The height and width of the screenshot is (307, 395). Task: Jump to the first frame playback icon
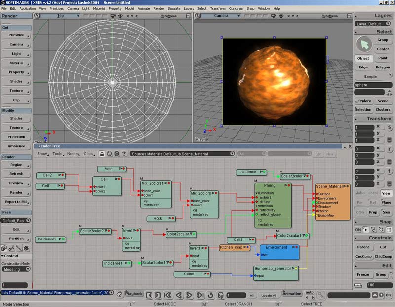(168, 295)
